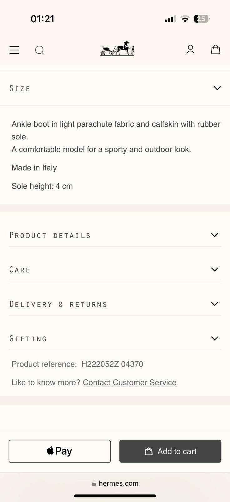
Task: Pay with the Apple Pay button
Action: (x=60, y=451)
